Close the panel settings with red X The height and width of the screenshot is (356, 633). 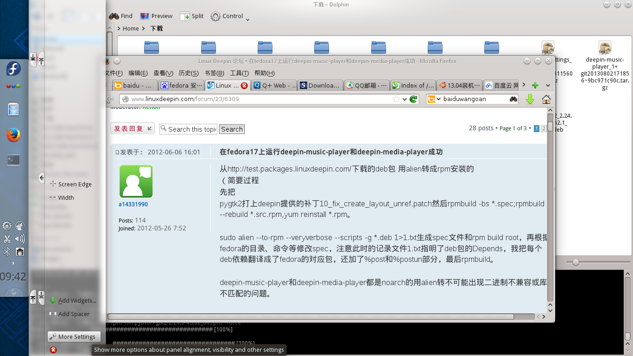pyautogui.click(x=53, y=350)
